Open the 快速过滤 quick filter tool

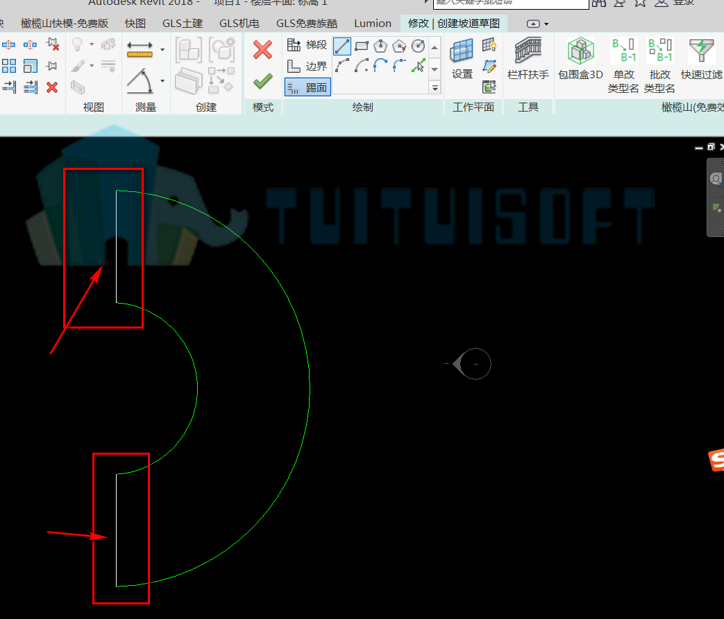[701, 59]
